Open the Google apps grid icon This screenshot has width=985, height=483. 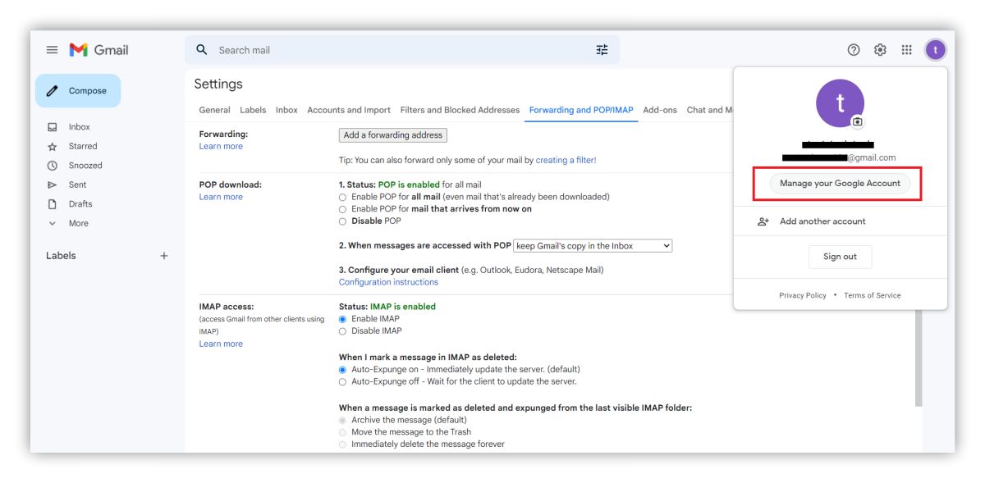[906, 50]
